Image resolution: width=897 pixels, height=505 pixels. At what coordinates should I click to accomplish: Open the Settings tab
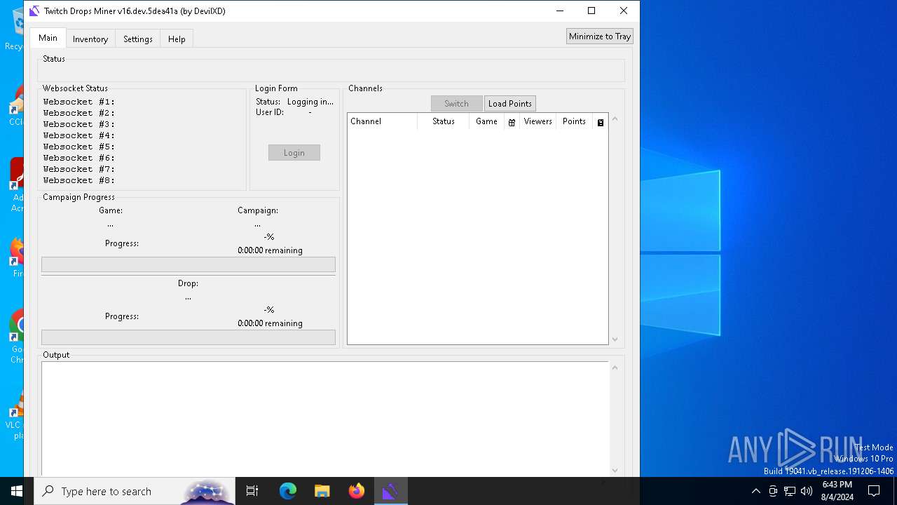(x=138, y=39)
